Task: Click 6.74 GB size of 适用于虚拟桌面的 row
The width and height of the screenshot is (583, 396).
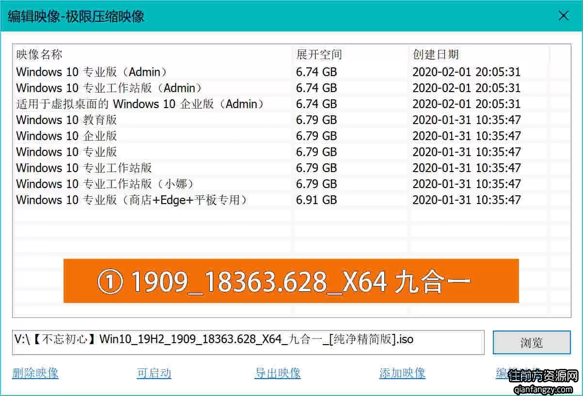Action: (x=316, y=104)
